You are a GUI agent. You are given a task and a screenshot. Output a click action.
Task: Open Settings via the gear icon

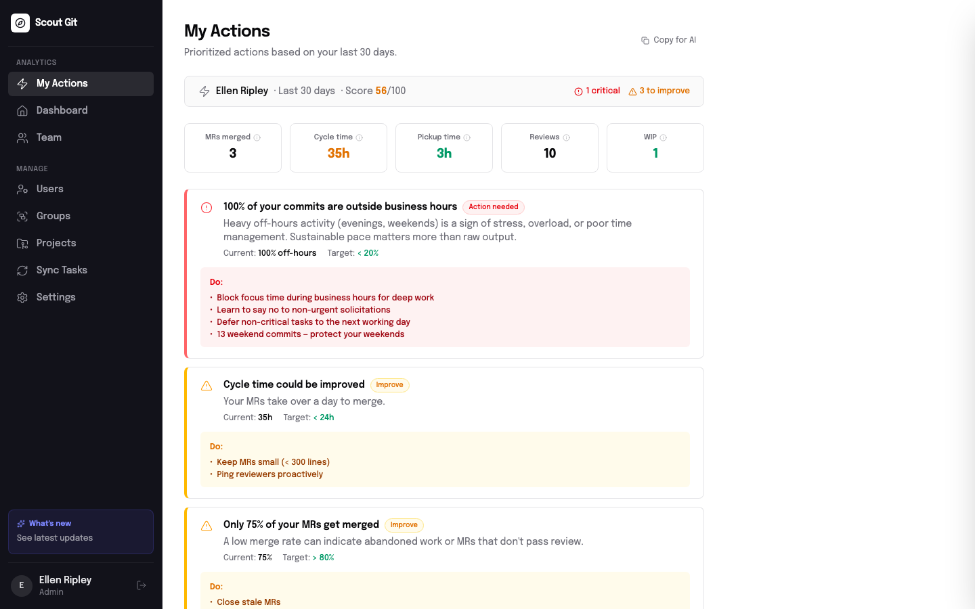coord(22,297)
